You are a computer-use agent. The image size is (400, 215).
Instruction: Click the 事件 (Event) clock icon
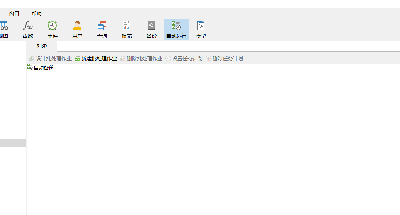point(53,29)
